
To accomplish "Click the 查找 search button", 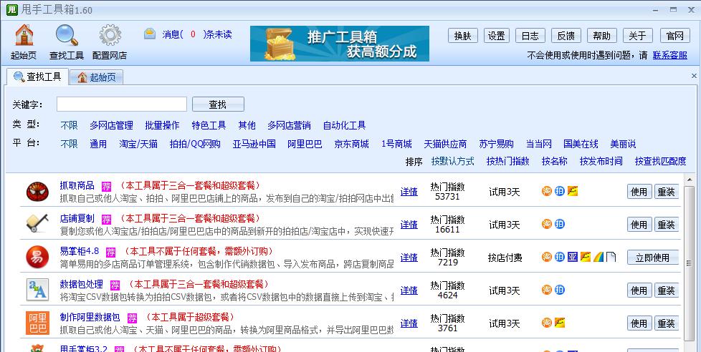I will click(x=218, y=104).
